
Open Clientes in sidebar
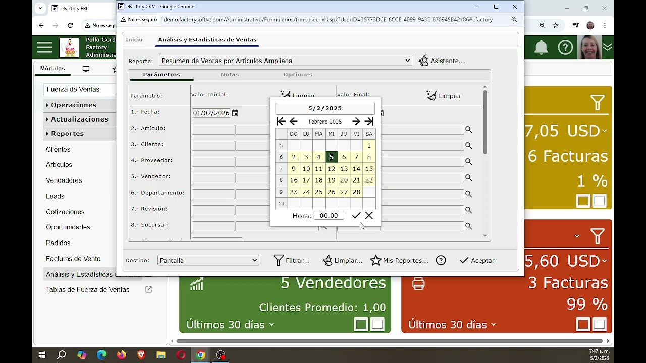[58, 149]
